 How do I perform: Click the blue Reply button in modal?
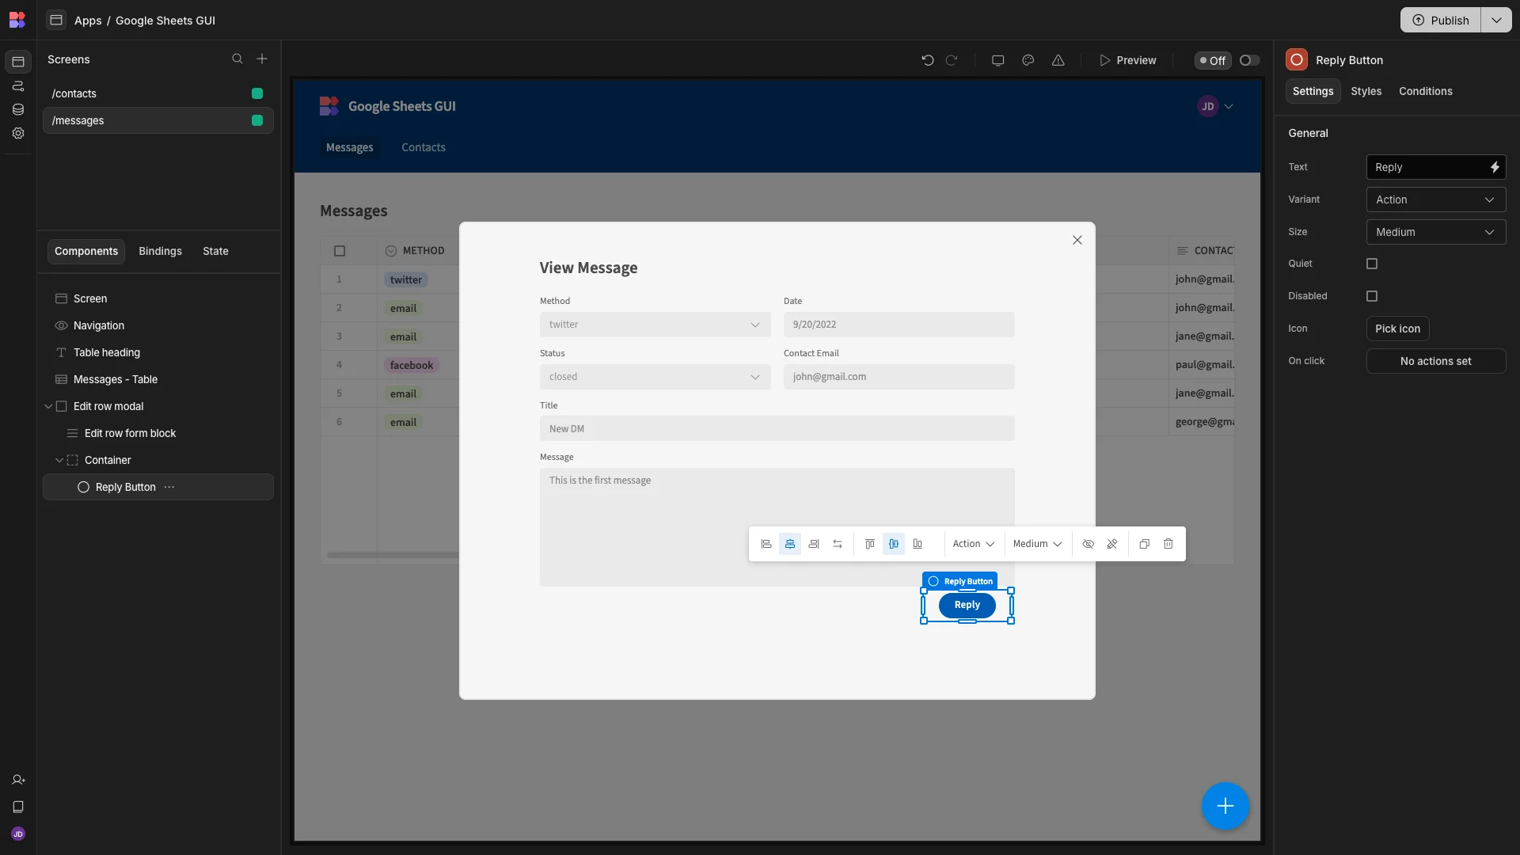pyautogui.click(x=967, y=605)
